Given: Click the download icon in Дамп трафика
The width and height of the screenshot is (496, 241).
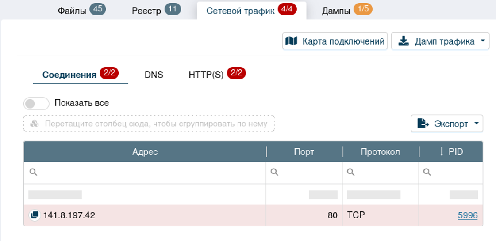Looking at the screenshot, I should [x=403, y=41].
